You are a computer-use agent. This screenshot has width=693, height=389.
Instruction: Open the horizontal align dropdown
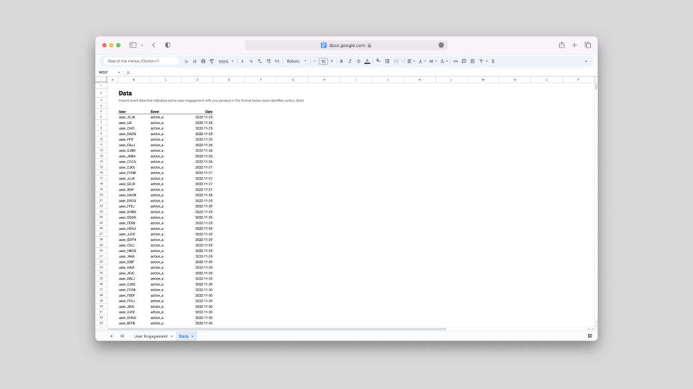[411, 61]
